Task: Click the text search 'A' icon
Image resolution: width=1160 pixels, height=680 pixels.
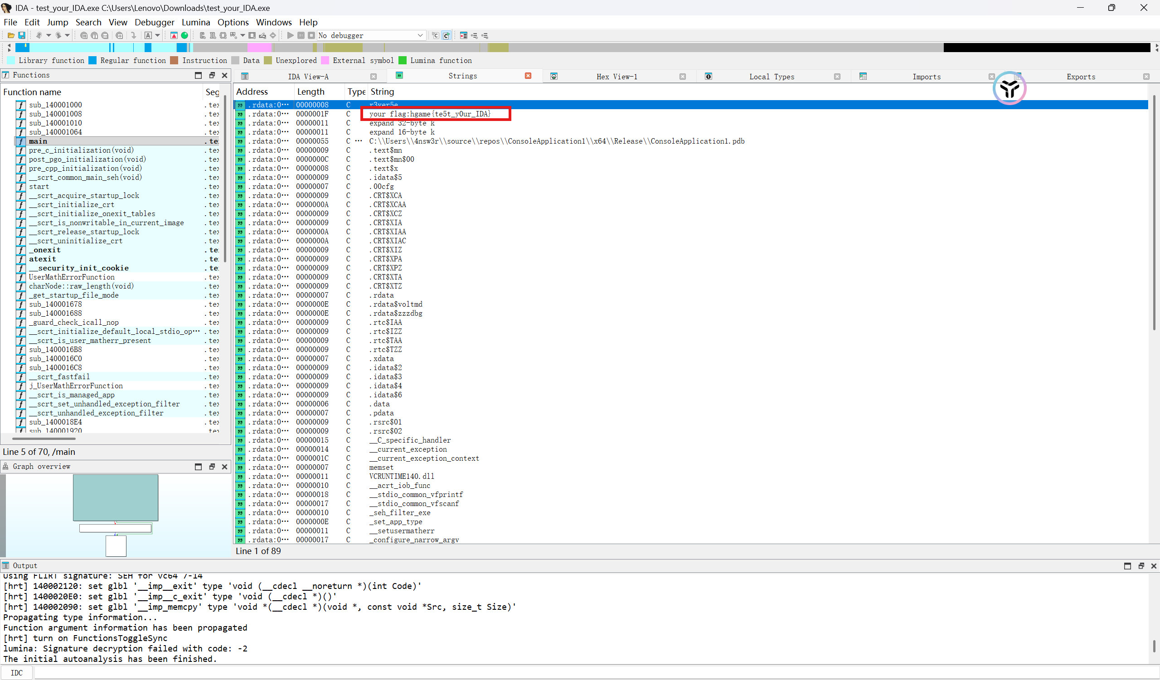Action: (148, 35)
